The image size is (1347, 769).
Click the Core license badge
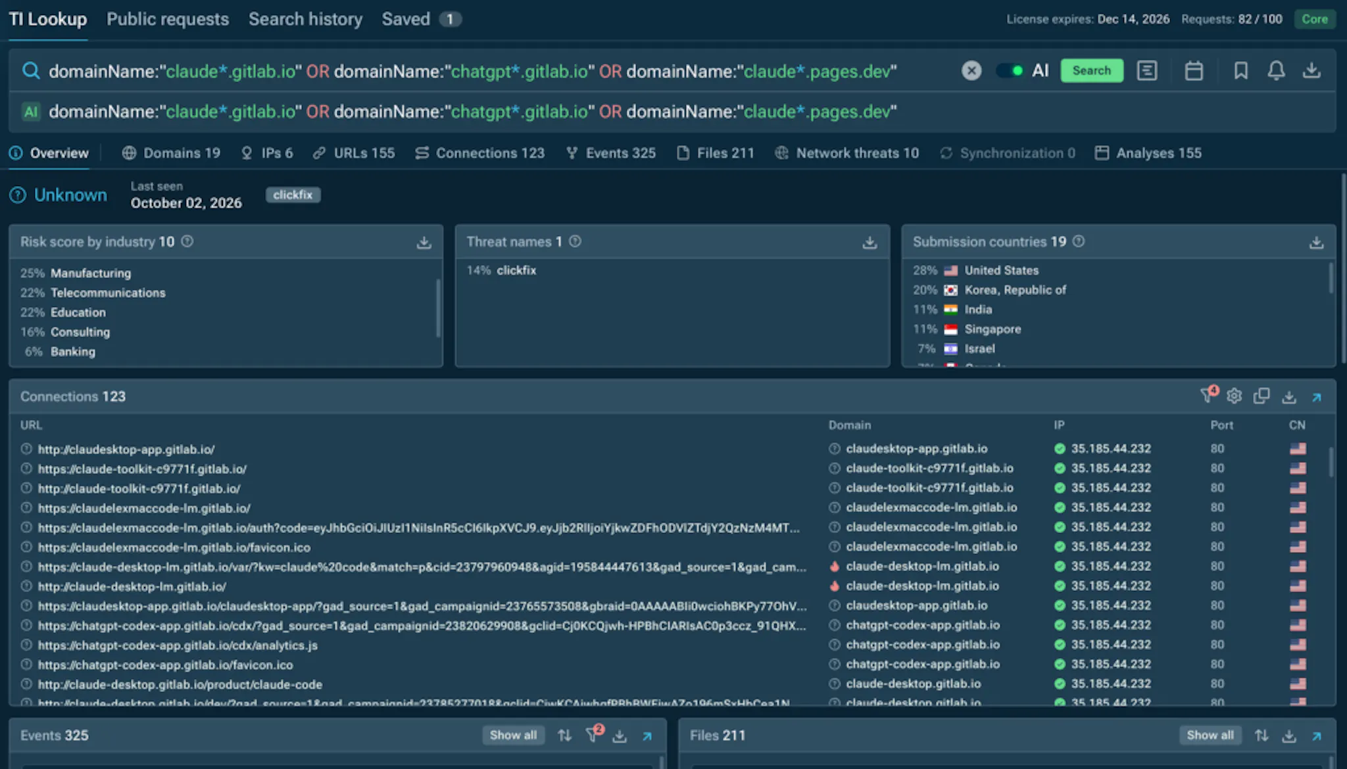pyautogui.click(x=1315, y=19)
